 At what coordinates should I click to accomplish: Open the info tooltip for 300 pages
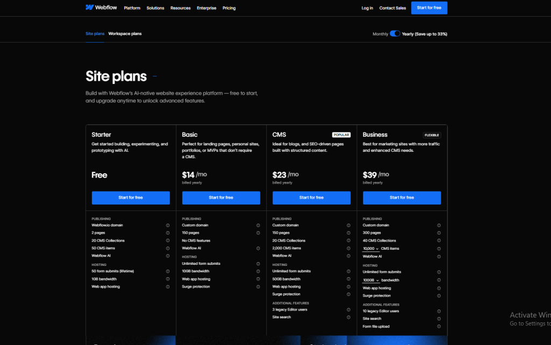(x=439, y=232)
